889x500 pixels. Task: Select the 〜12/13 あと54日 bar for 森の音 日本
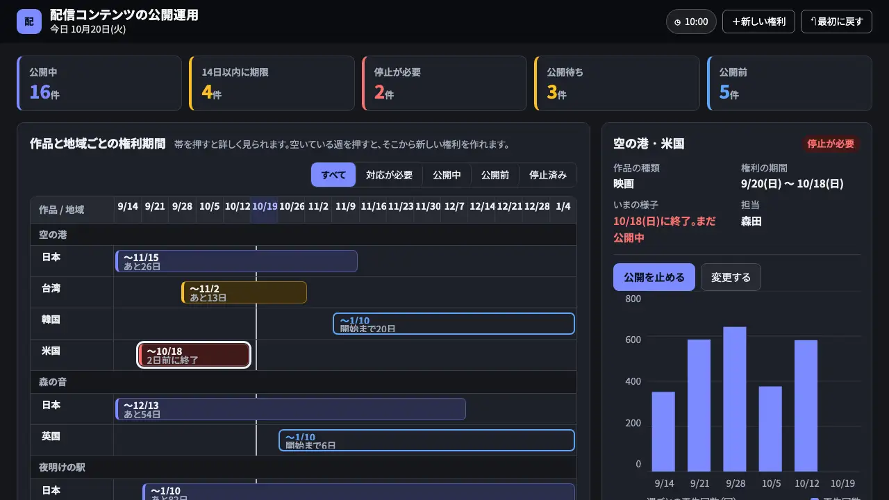[290, 409]
